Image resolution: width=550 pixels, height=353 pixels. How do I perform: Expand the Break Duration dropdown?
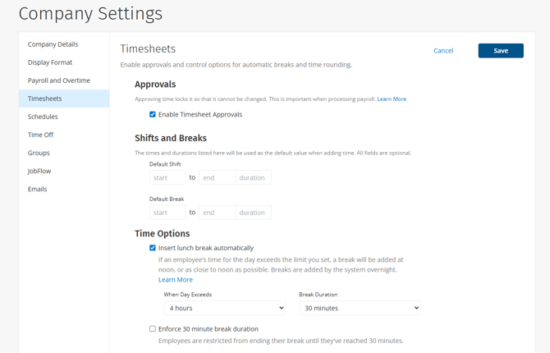coord(360,308)
